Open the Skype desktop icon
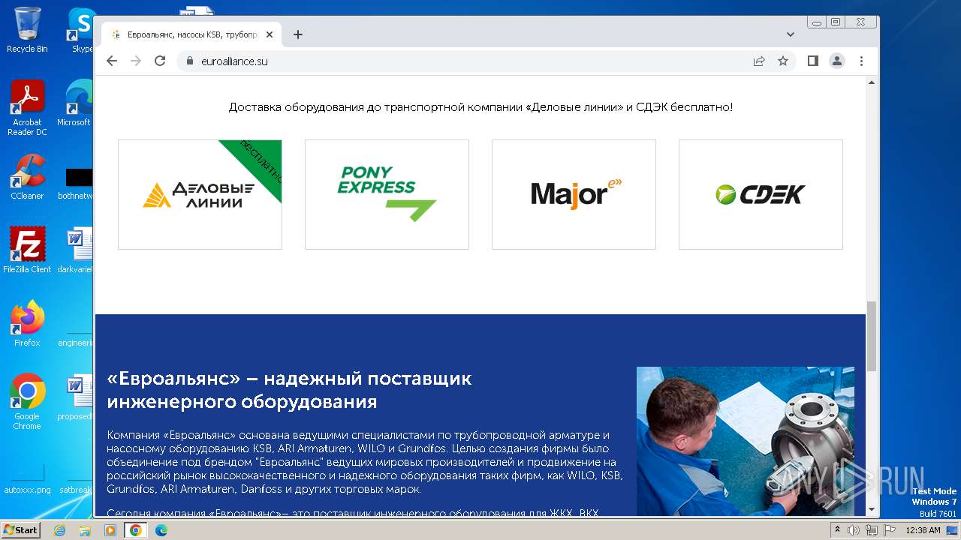The image size is (961, 540). point(81,29)
